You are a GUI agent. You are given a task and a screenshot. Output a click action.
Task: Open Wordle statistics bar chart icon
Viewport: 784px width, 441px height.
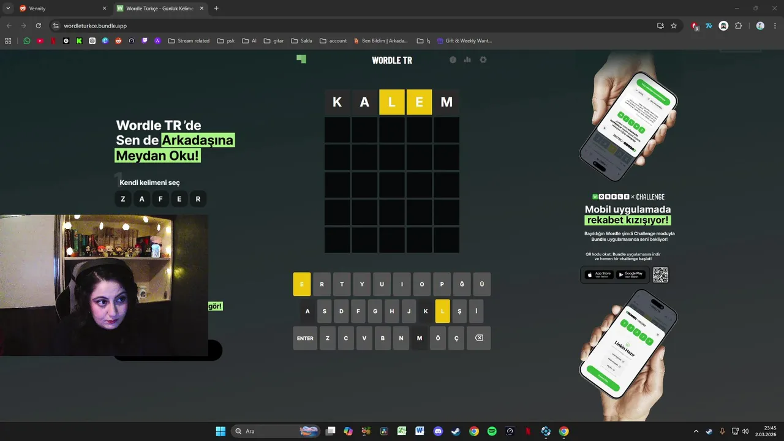pyautogui.click(x=467, y=60)
